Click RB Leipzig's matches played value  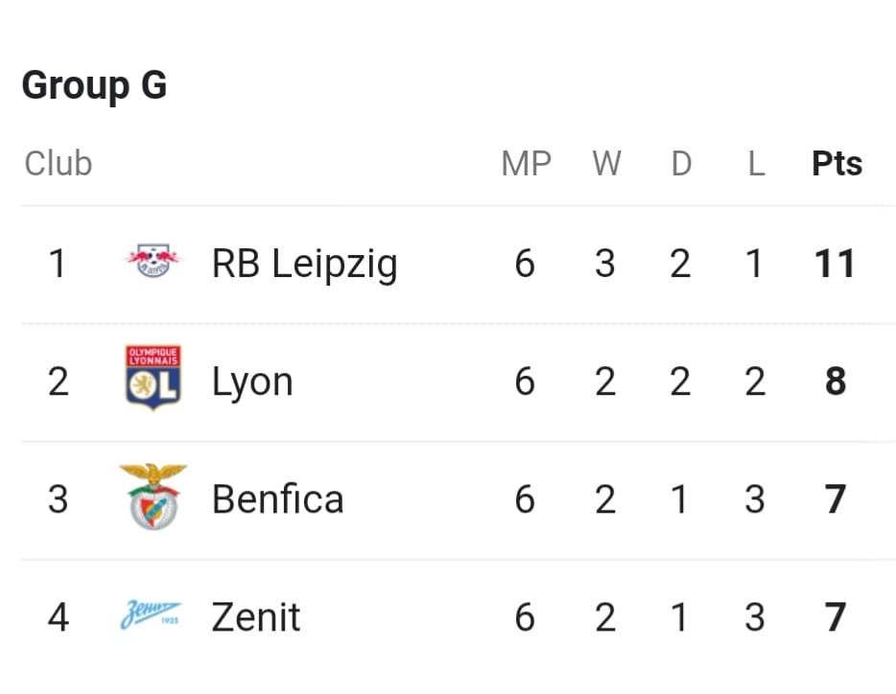525,264
